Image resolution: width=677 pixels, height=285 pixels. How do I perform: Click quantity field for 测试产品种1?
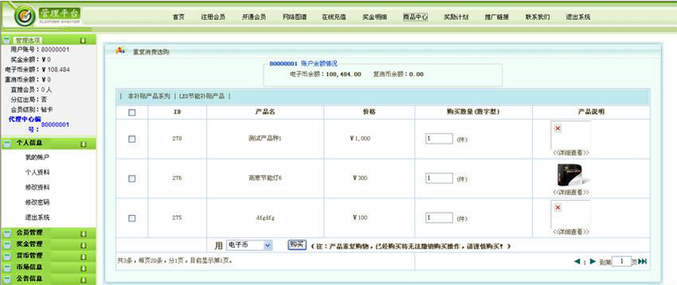pos(439,138)
